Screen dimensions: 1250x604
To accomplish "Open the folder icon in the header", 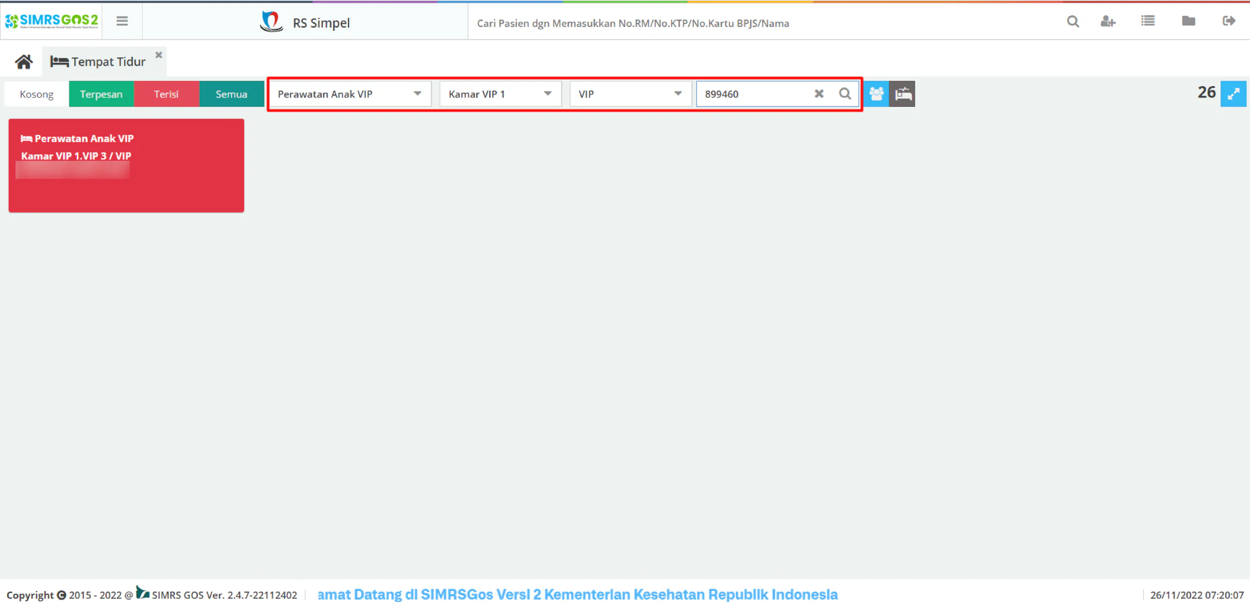I will (1188, 21).
